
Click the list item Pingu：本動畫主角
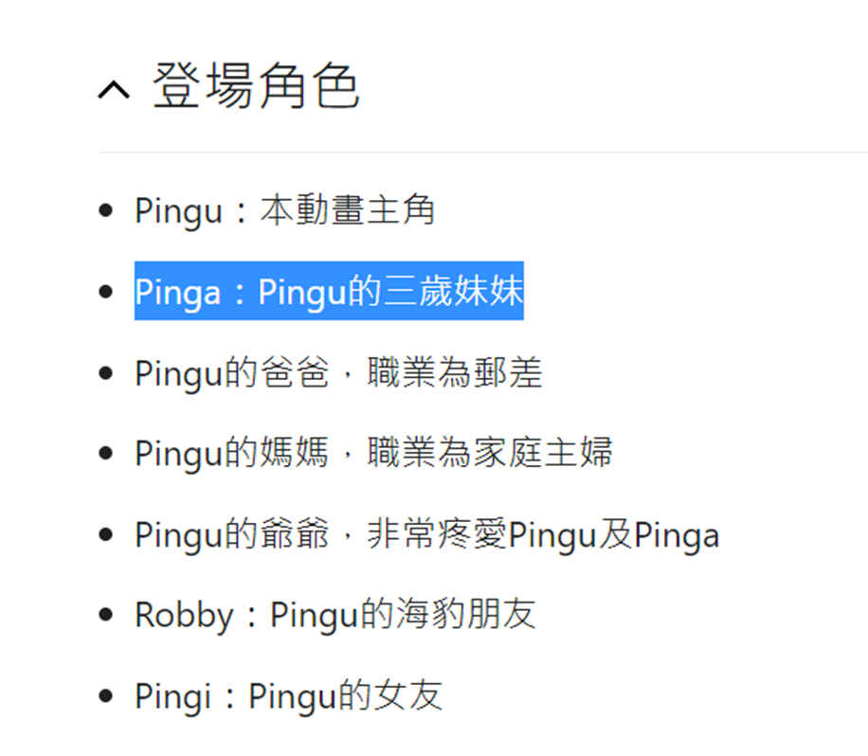pyautogui.click(x=284, y=209)
